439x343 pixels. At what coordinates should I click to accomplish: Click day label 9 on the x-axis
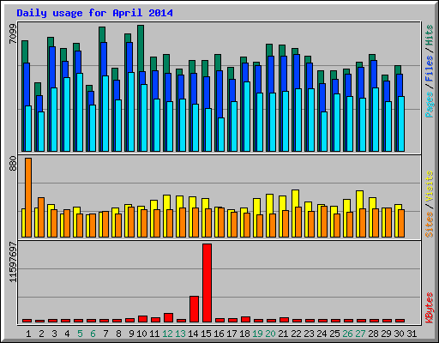pos(131,334)
